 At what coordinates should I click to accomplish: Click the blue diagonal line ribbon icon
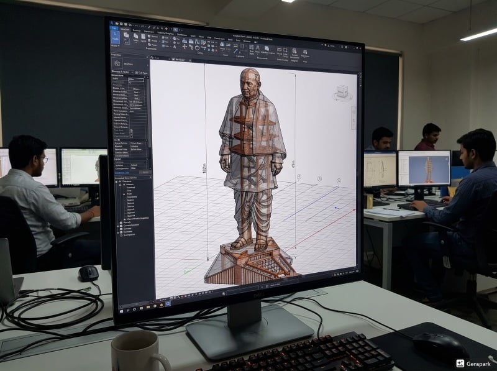236,51
